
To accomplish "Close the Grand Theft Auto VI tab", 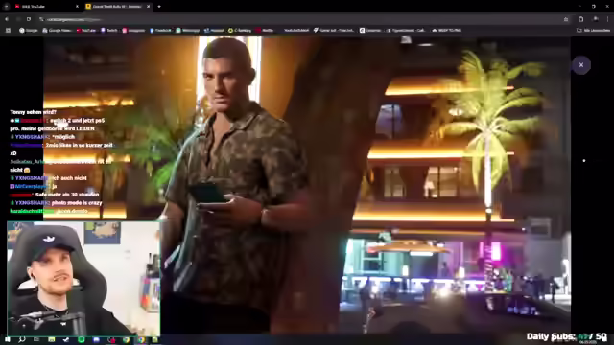I will 148,7.
